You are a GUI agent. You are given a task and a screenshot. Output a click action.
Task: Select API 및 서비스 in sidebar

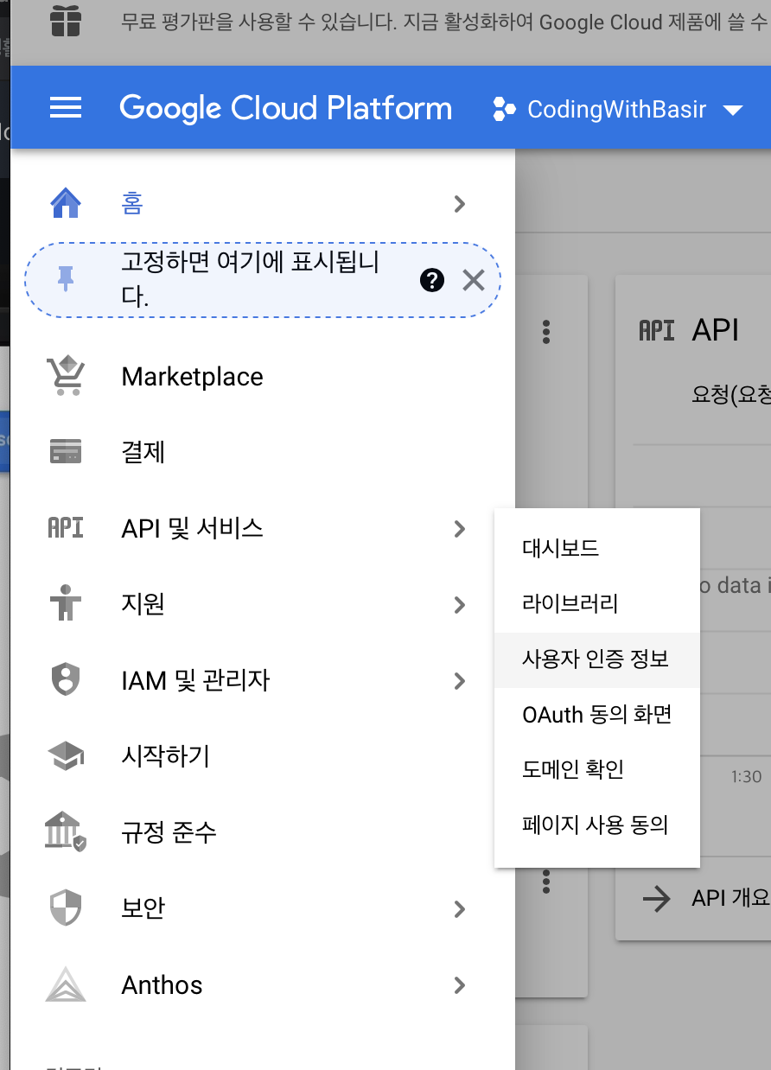pos(193,528)
